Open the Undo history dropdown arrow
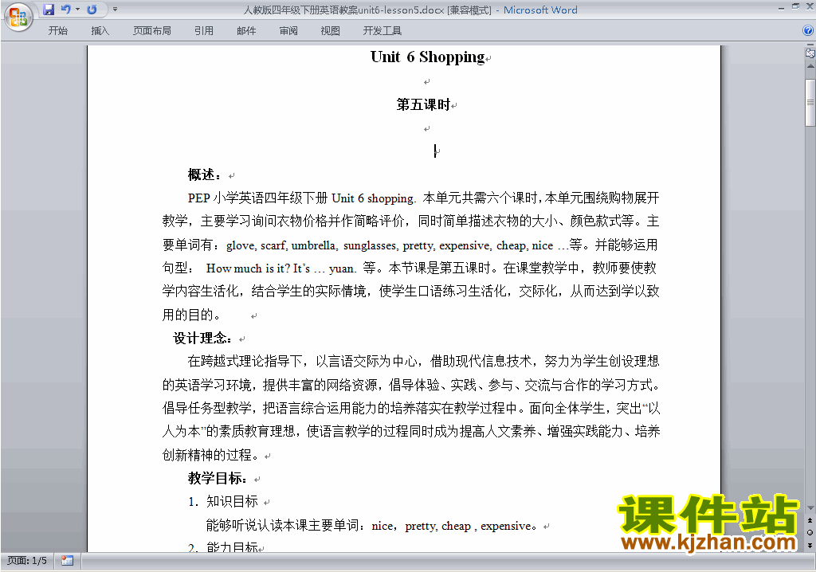Screen dimensions: 816x572 pyautogui.click(x=77, y=10)
